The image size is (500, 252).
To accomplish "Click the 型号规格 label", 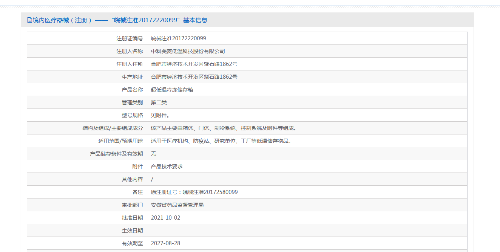I will pos(132,115).
